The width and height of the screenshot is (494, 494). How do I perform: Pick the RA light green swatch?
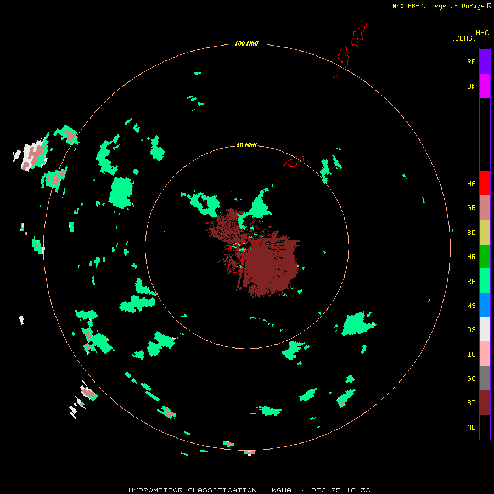tap(485, 281)
